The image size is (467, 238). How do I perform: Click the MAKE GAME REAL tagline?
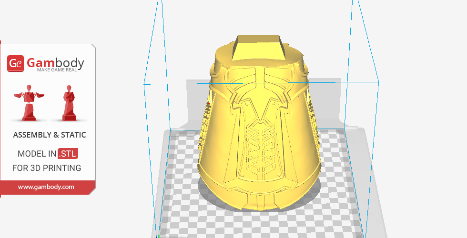(x=60, y=70)
